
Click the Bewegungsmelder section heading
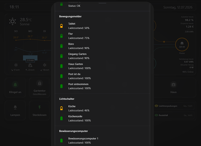coord(70,16)
